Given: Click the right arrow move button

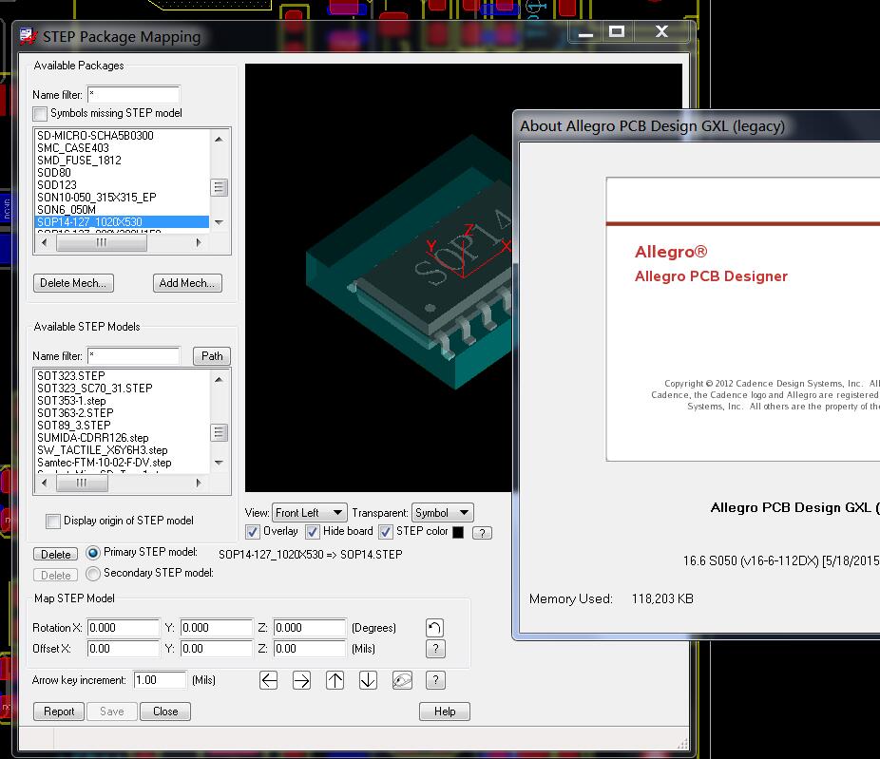Looking at the screenshot, I should click(x=301, y=680).
